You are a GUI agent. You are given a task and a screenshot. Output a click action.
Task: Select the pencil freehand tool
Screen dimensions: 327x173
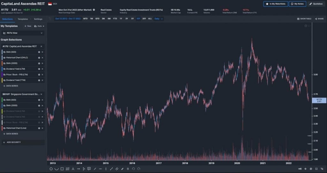coord(122,169)
